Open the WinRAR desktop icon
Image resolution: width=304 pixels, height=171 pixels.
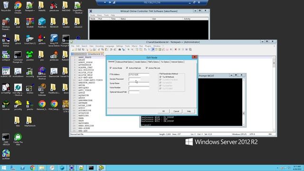[x=30, y=22]
